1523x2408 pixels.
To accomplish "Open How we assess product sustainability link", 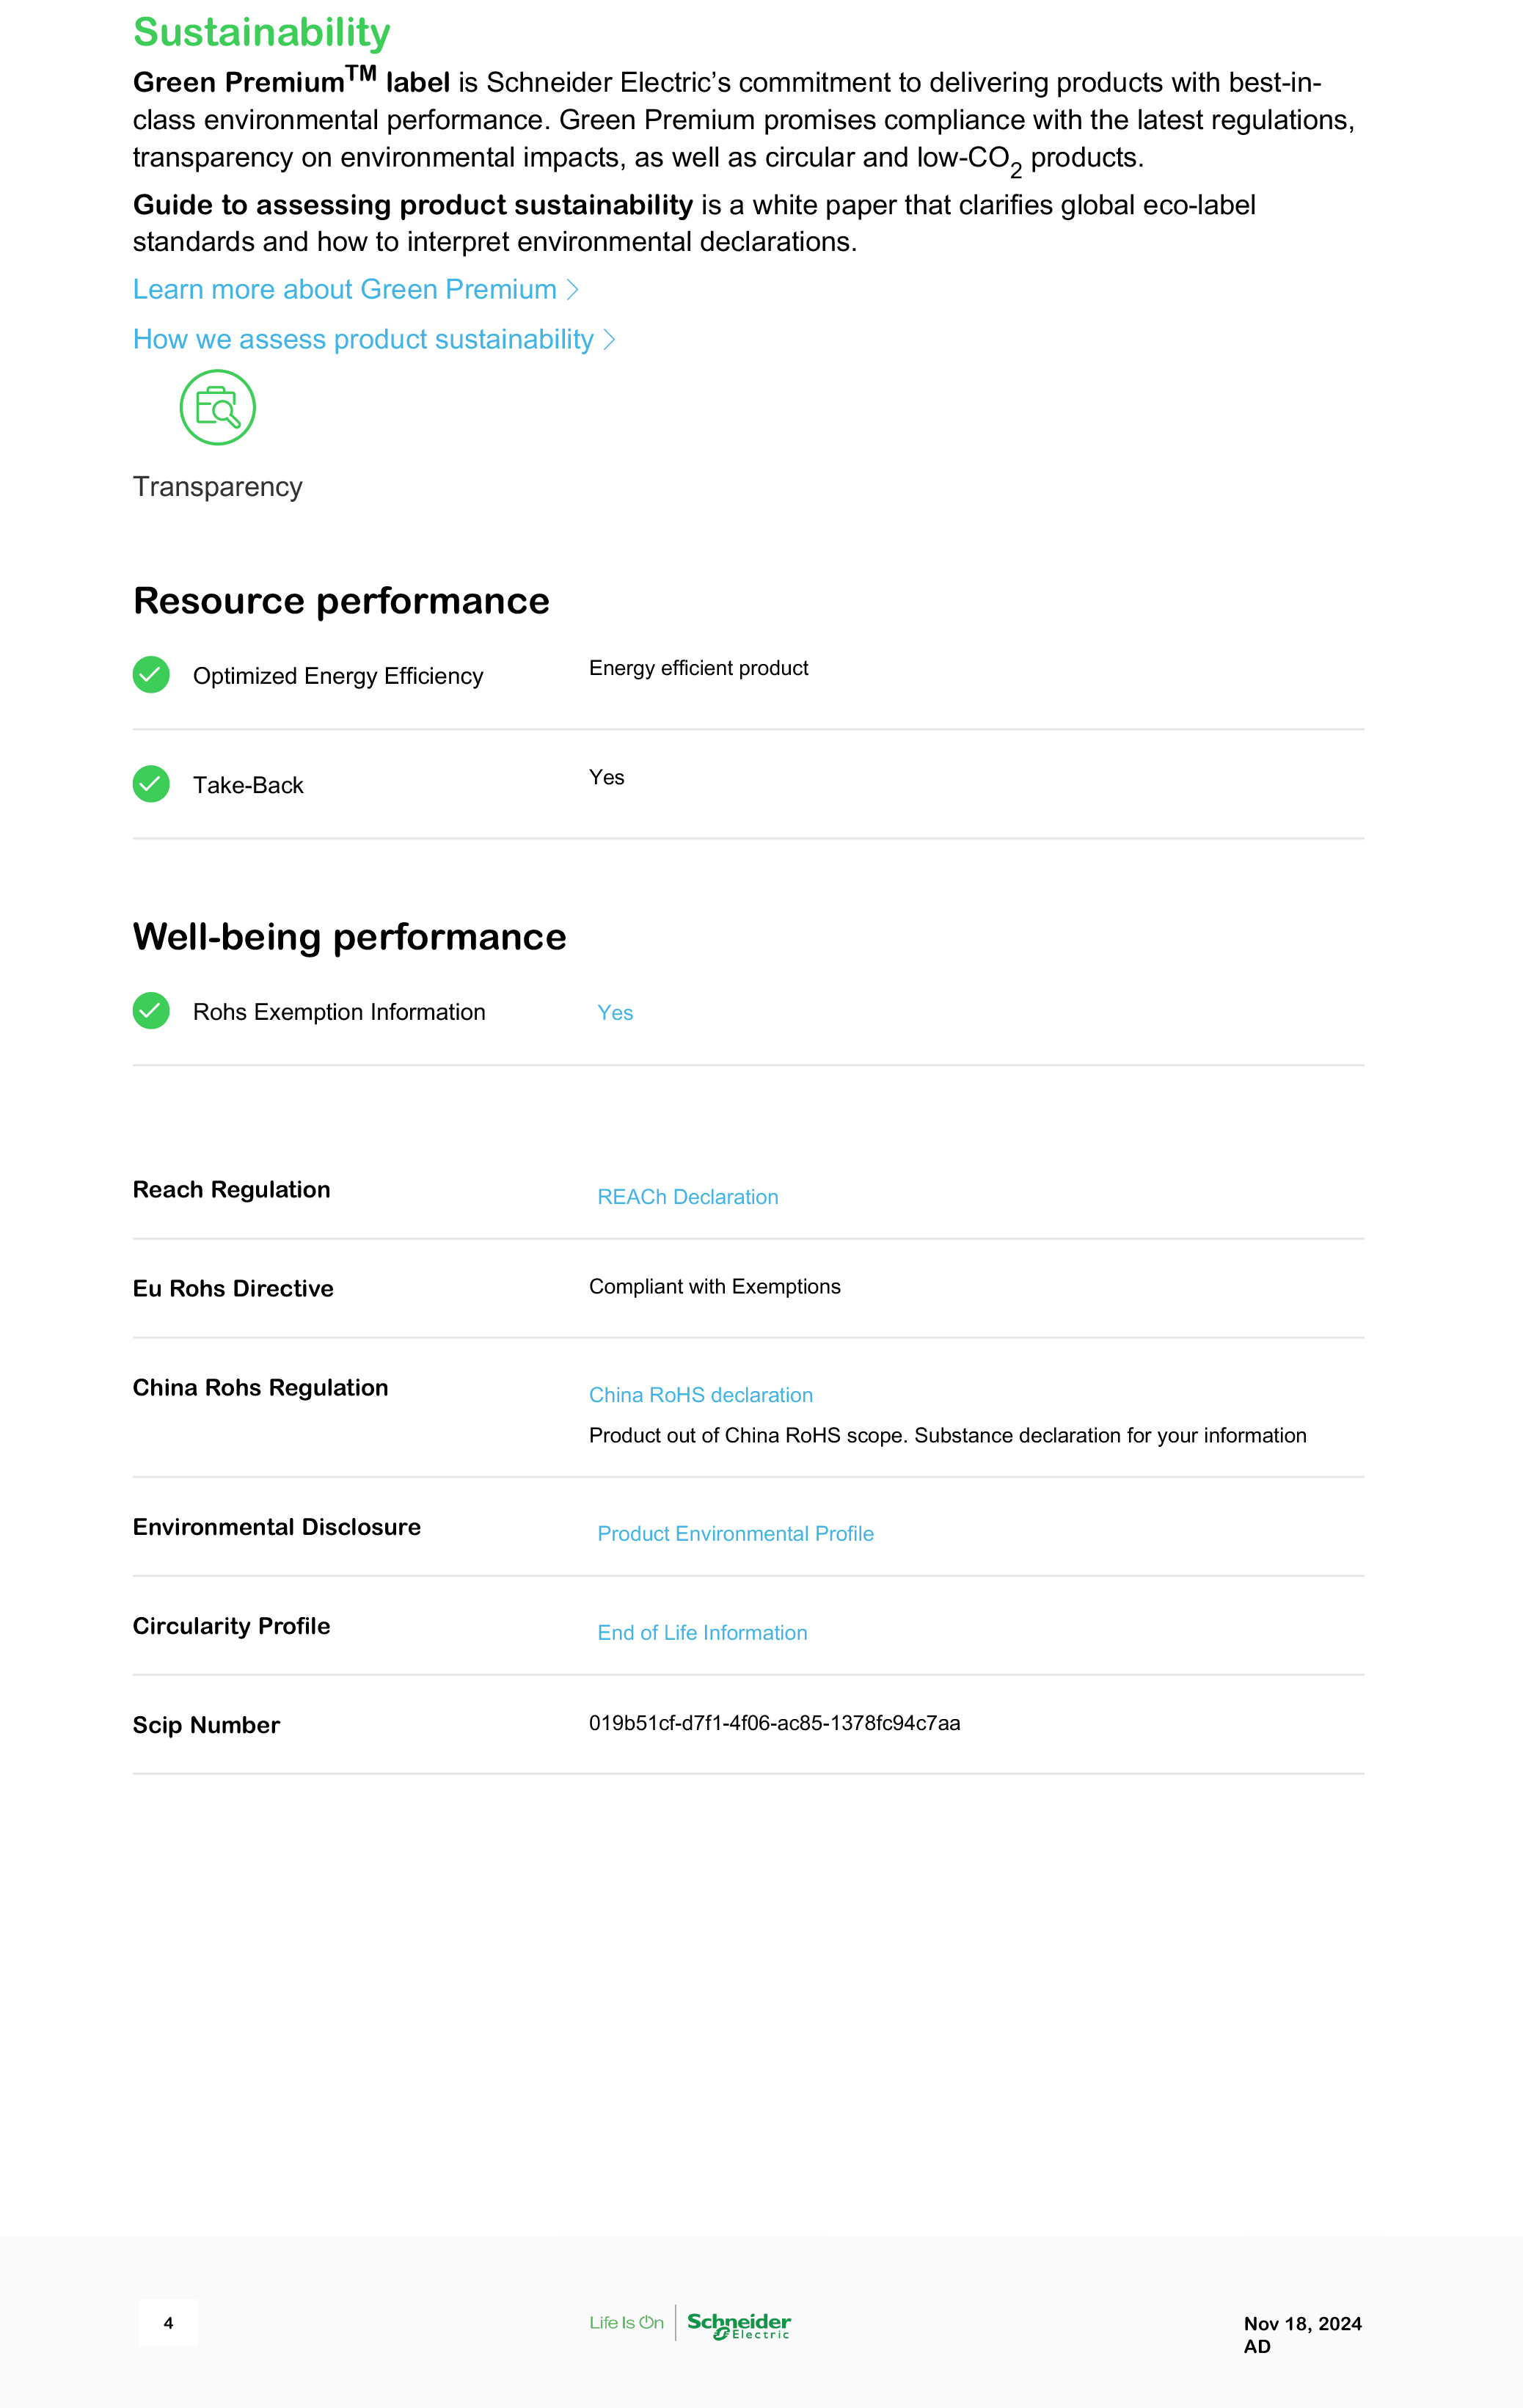I will 363,340.
